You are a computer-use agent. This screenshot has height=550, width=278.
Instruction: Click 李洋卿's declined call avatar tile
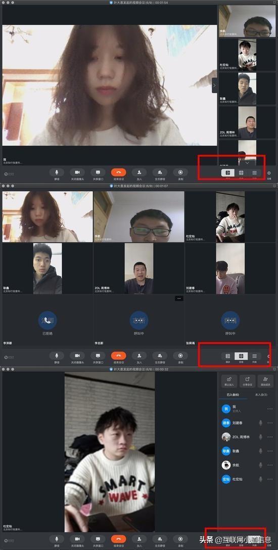click(48, 320)
